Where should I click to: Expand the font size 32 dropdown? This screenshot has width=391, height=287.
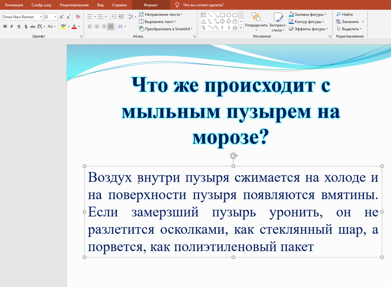pyautogui.click(x=54, y=17)
